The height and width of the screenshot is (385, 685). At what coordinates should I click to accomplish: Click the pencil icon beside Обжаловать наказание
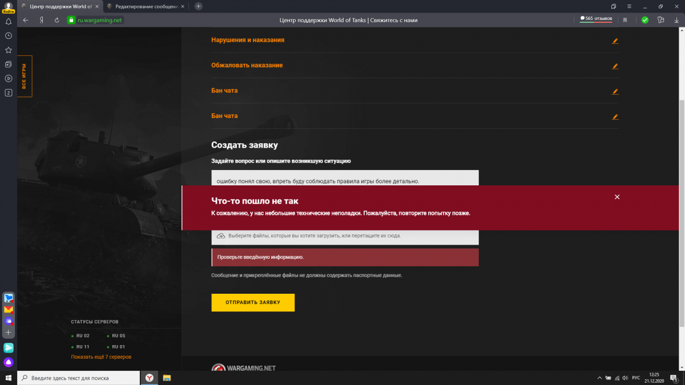click(x=615, y=66)
